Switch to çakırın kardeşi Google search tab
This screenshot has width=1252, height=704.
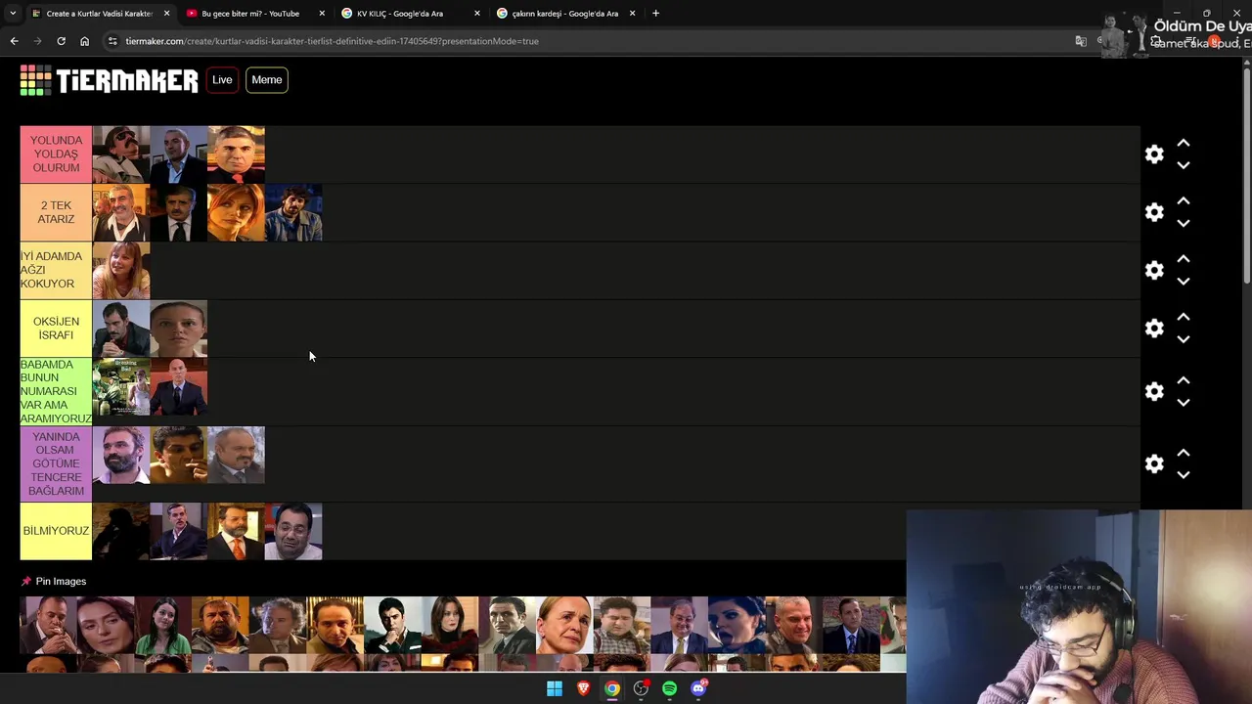pos(564,14)
